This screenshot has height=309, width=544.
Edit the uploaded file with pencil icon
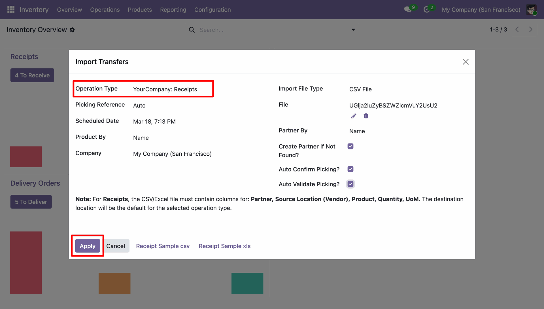tap(354, 116)
